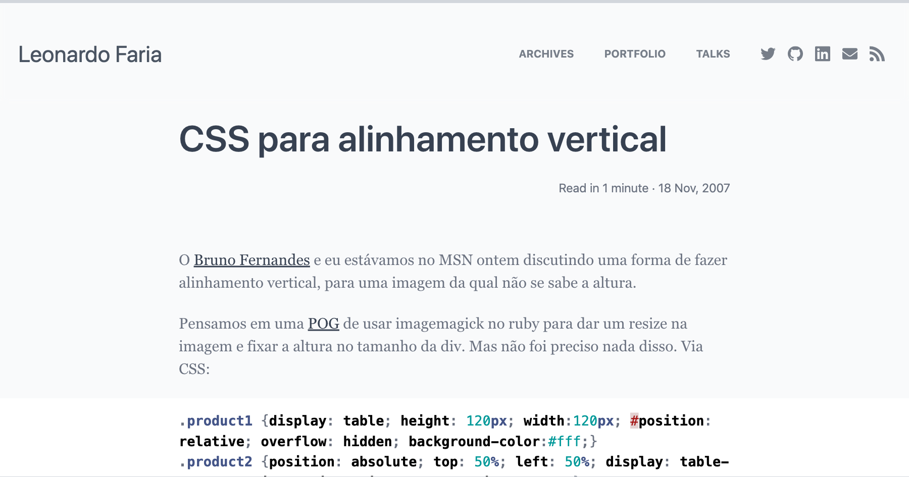Image resolution: width=909 pixels, height=477 pixels.
Task: Select the Twitter bird in the header
Action: (768, 54)
